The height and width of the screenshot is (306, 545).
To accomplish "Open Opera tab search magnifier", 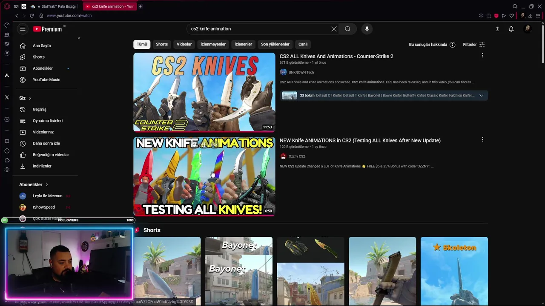I will coord(515,6).
